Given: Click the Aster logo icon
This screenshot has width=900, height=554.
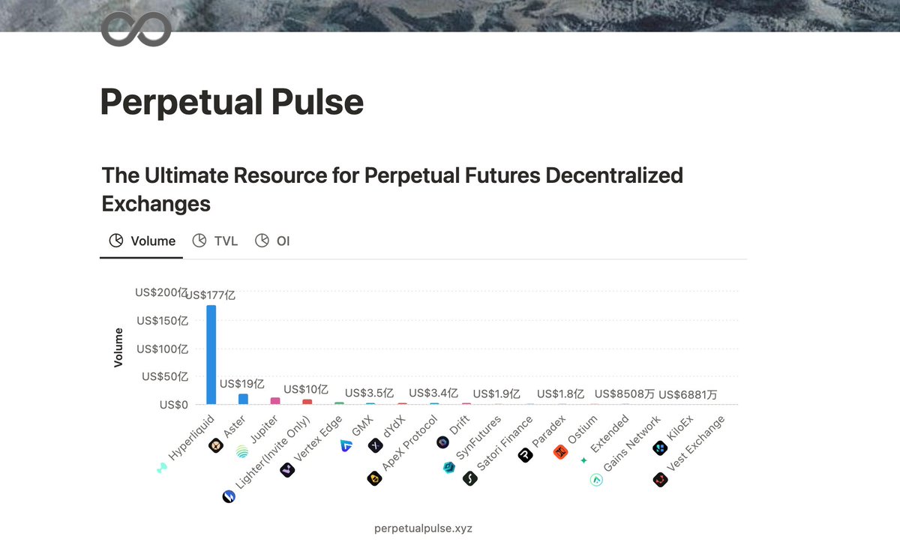Looking at the screenshot, I should 215,445.
